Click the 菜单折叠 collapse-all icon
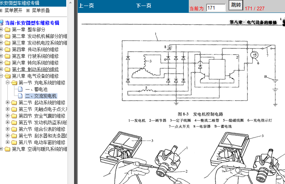The image size is (285, 184). pyautogui.click(x=28, y=11)
